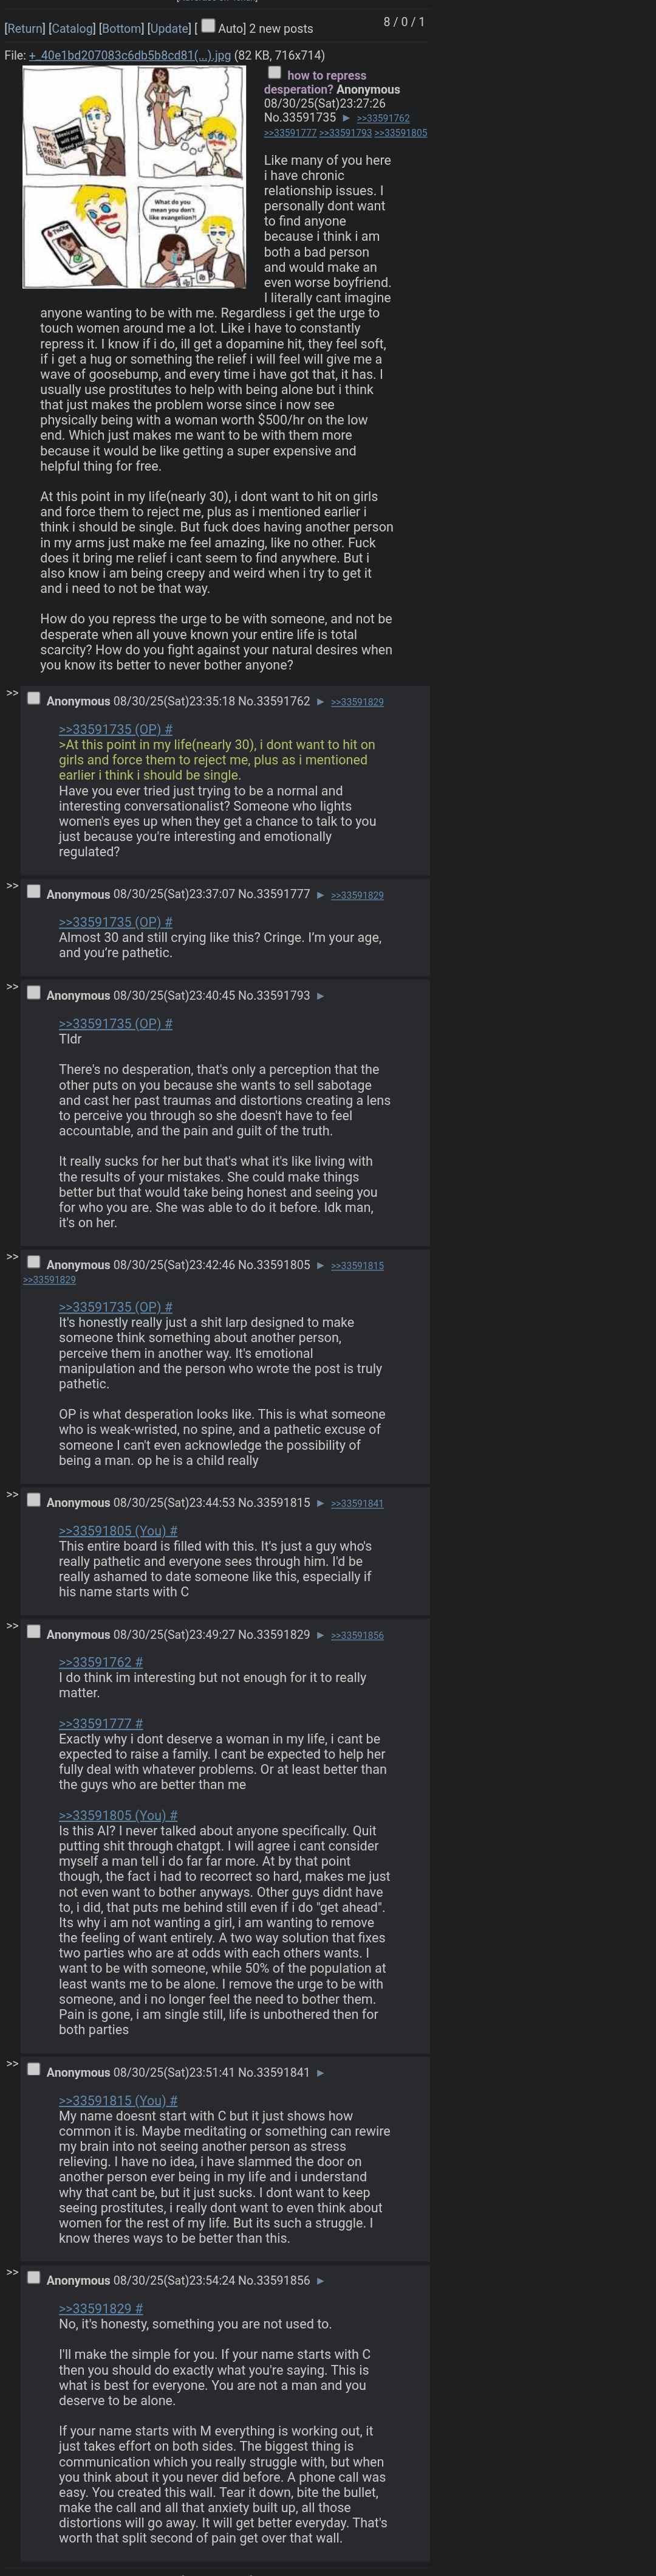Open OP post menu arrow for No.33591735
The height and width of the screenshot is (2576, 656).
[346, 118]
